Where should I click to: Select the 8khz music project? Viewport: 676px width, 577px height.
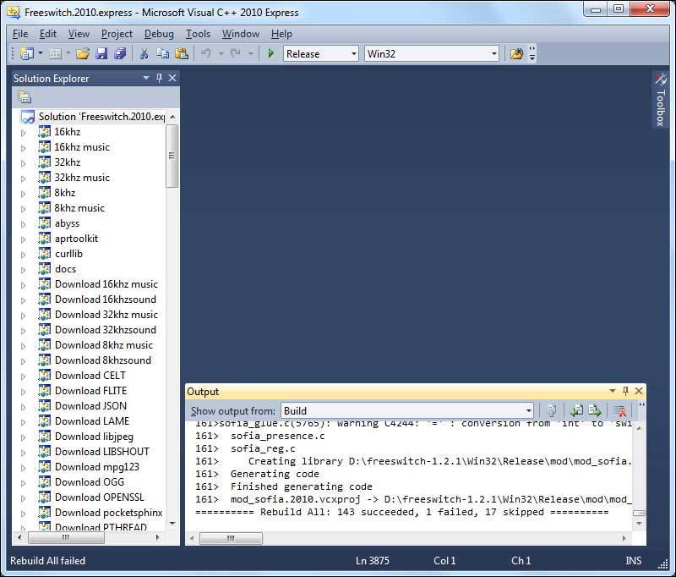click(x=79, y=208)
